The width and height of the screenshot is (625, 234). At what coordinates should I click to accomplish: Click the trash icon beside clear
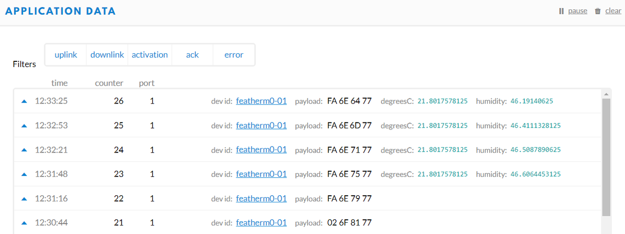coord(598,11)
